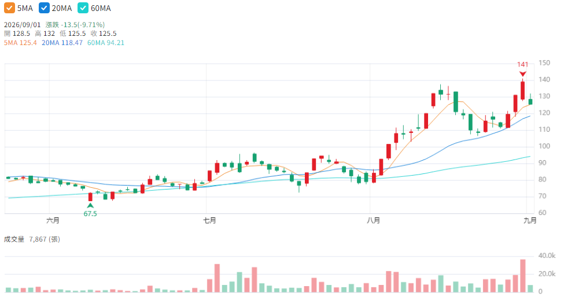Select the 141 peak red candlestick

pyautogui.click(x=522, y=90)
